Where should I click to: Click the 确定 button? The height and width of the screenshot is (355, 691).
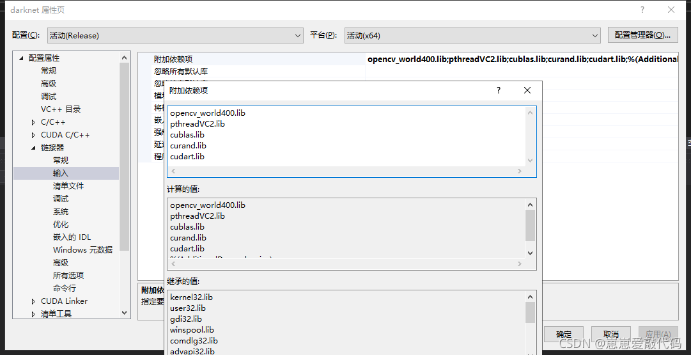click(x=564, y=335)
